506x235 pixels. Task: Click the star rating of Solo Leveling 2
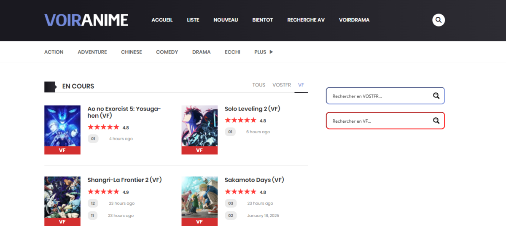pyautogui.click(x=240, y=120)
